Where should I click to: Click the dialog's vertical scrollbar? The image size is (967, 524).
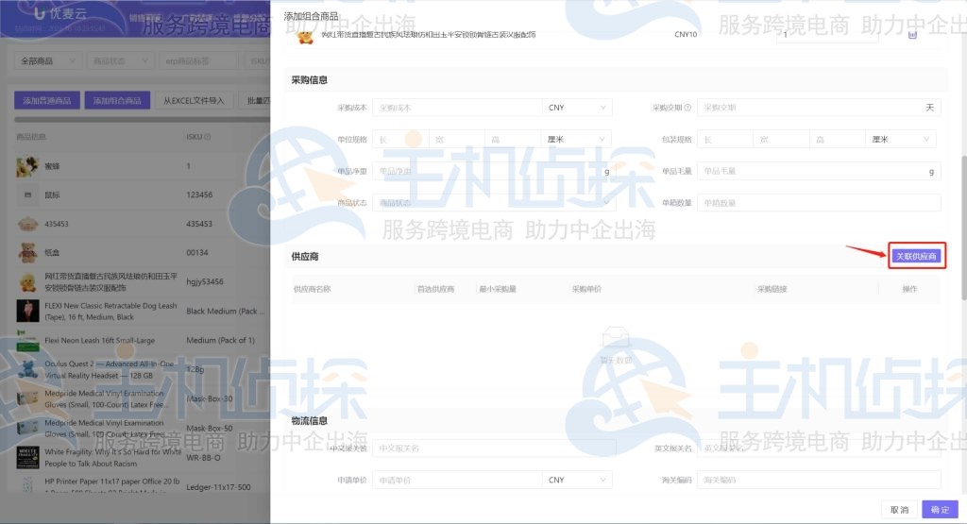[963, 228]
